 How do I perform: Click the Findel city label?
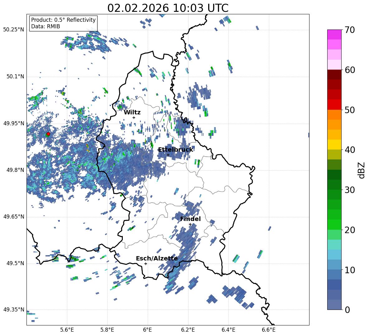(x=190, y=219)
